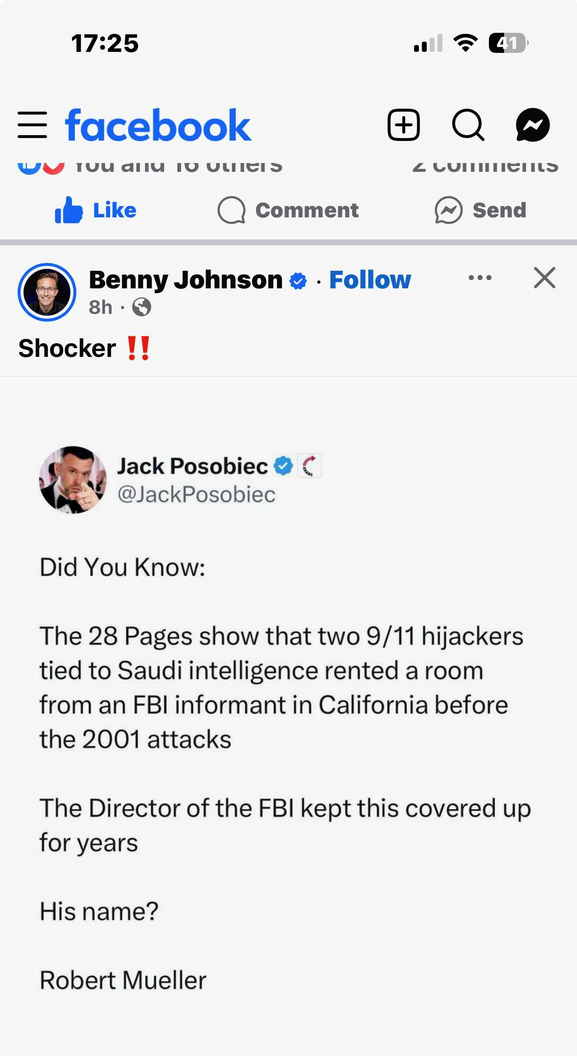
Task: View post's public audience globe icon
Action: click(141, 307)
